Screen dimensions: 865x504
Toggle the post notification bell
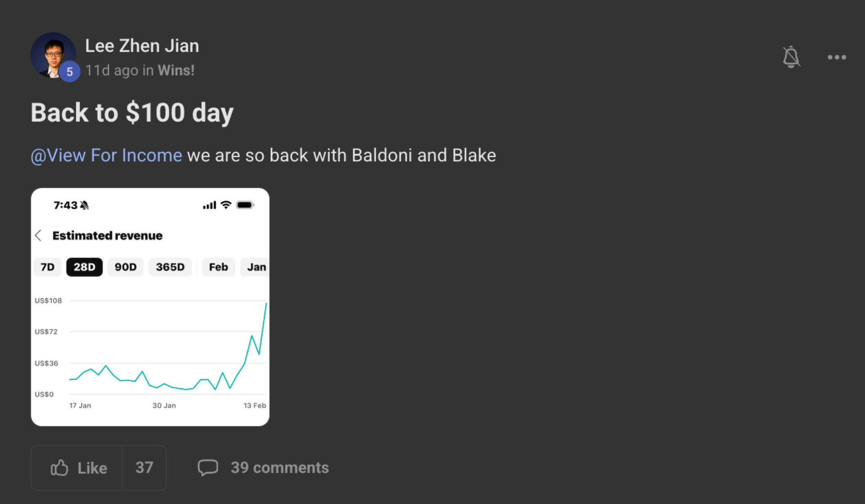(x=791, y=57)
